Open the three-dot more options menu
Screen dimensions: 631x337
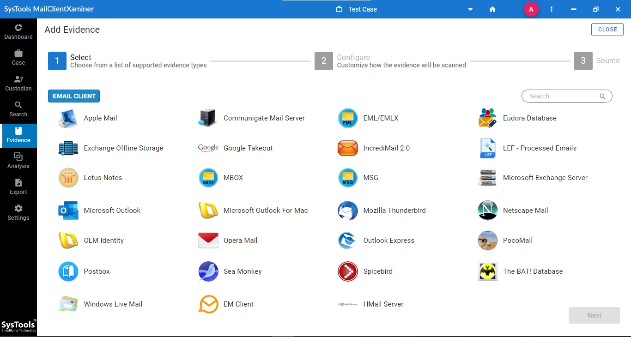[x=552, y=9]
